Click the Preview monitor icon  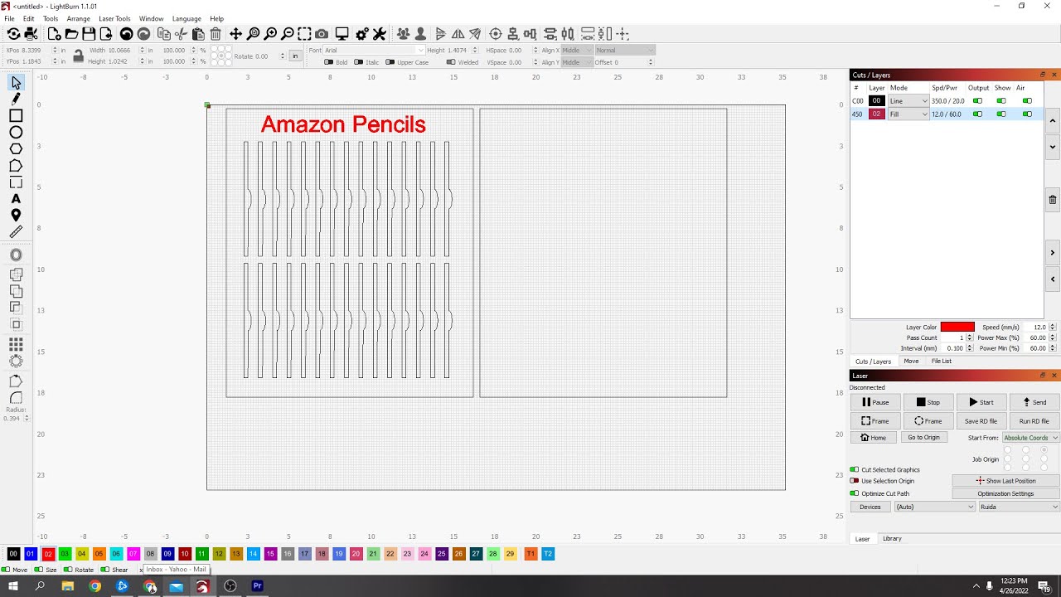pyautogui.click(x=342, y=34)
